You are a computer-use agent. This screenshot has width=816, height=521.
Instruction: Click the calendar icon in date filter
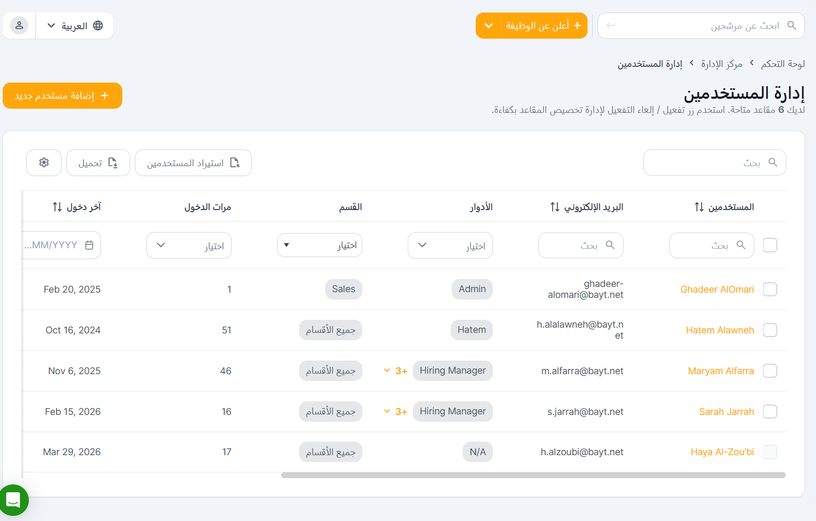click(89, 245)
